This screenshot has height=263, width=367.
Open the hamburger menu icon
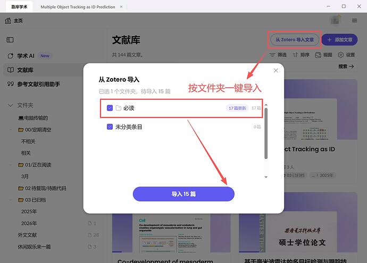click(x=354, y=21)
